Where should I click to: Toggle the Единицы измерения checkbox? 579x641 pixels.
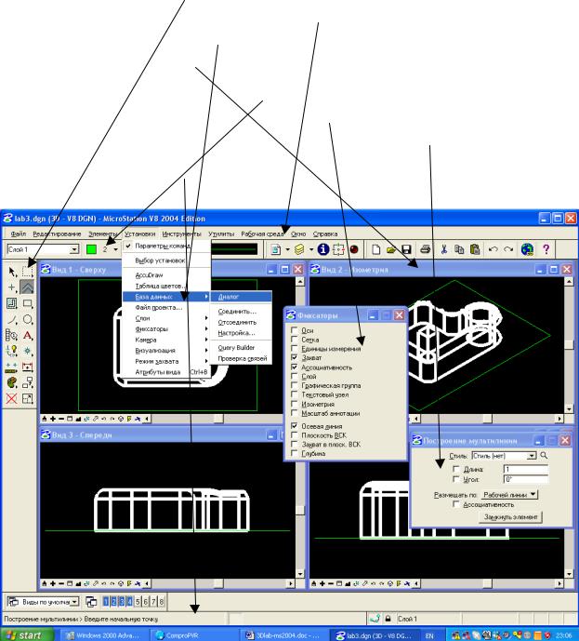click(294, 348)
